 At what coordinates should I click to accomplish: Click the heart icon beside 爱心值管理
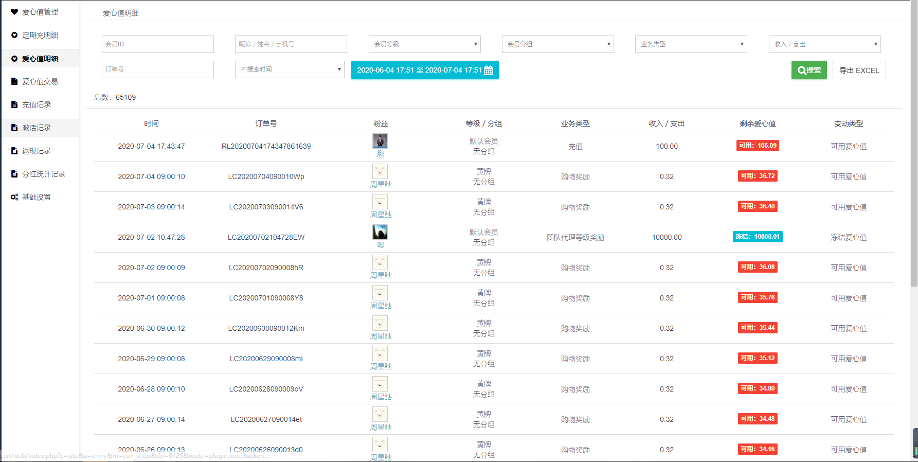[14, 12]
